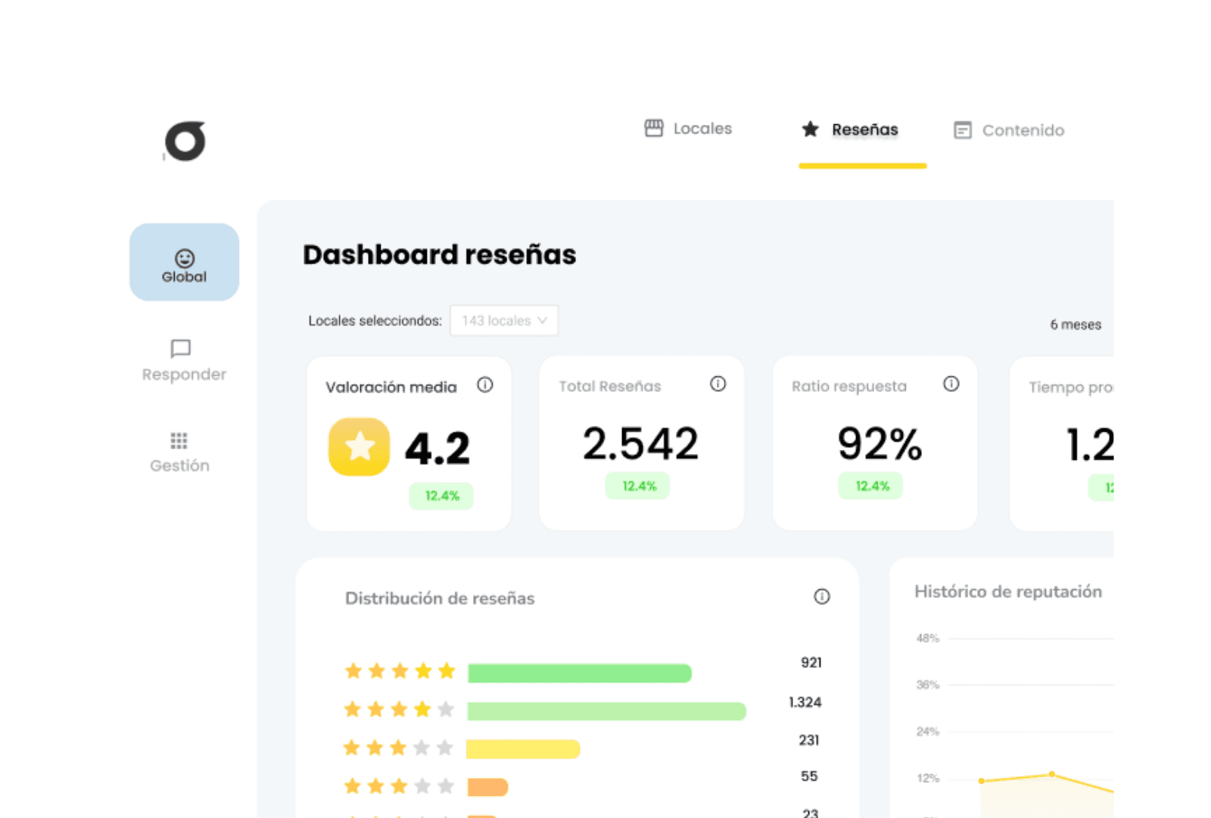
Task: Click the 921 review count
Action: coord(811,663)
